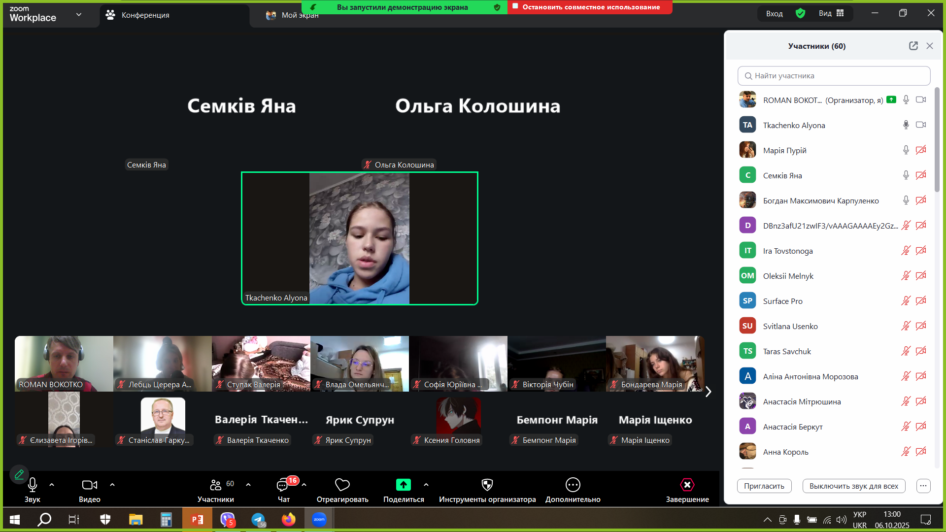Open the Participants list icon
The image size is (946, 532).
click(x=216, y=485)
